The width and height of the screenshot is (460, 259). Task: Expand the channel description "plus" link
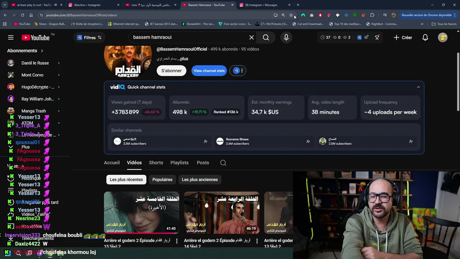[183, 59]
